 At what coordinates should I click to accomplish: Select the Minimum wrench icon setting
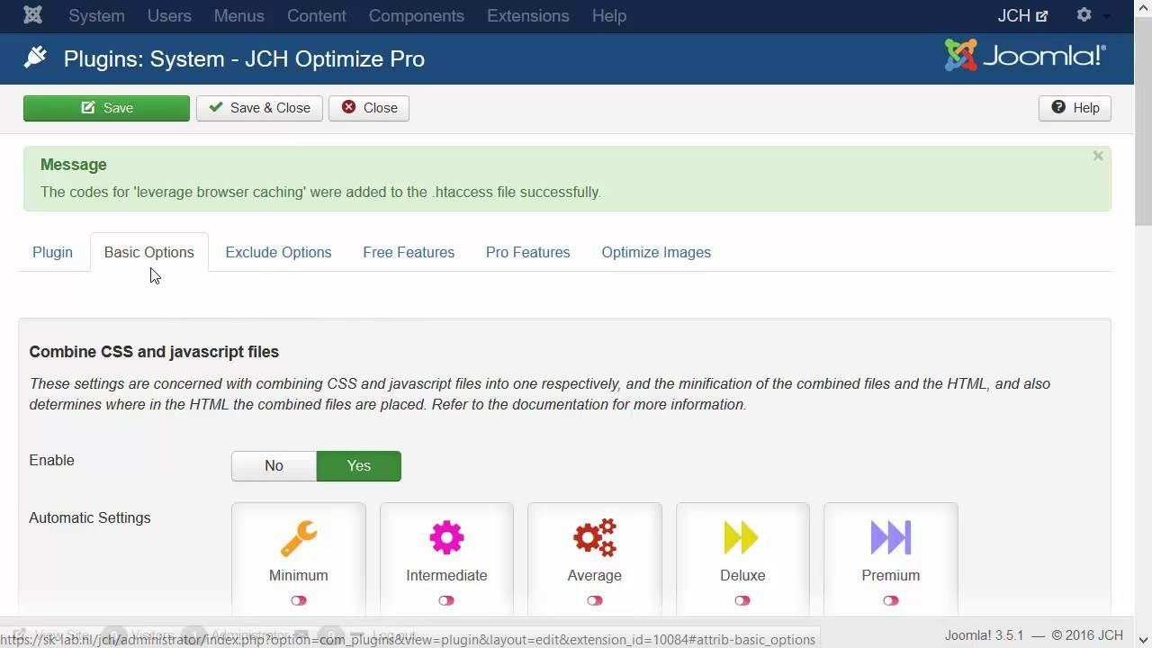tap(298, 538)
